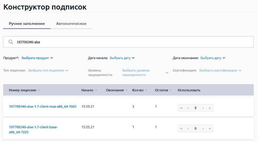The width and height of the screenshot is (258, 142).
Task: Expand Выбрать тип лицензии dropdown
Action: pyautogui.click(x=48, y=70)
